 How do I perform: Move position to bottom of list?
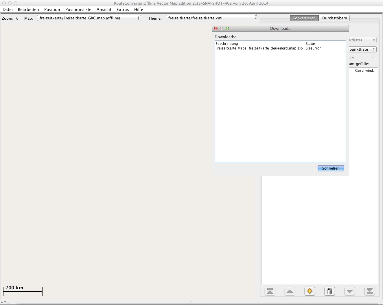point(370,291)
